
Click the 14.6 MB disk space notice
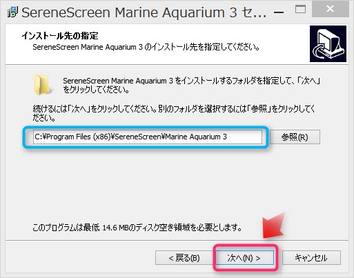coord(137,228)
